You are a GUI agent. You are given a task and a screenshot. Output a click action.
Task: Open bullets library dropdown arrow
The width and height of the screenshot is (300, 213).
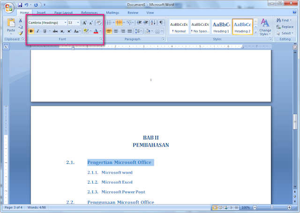pyautogui.click(x=113, y=22)
